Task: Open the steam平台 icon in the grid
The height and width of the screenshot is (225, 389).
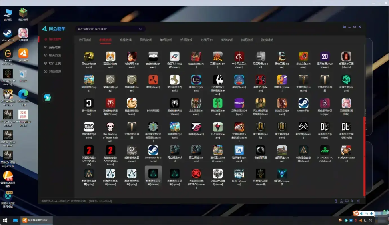Action: [303, 103]
